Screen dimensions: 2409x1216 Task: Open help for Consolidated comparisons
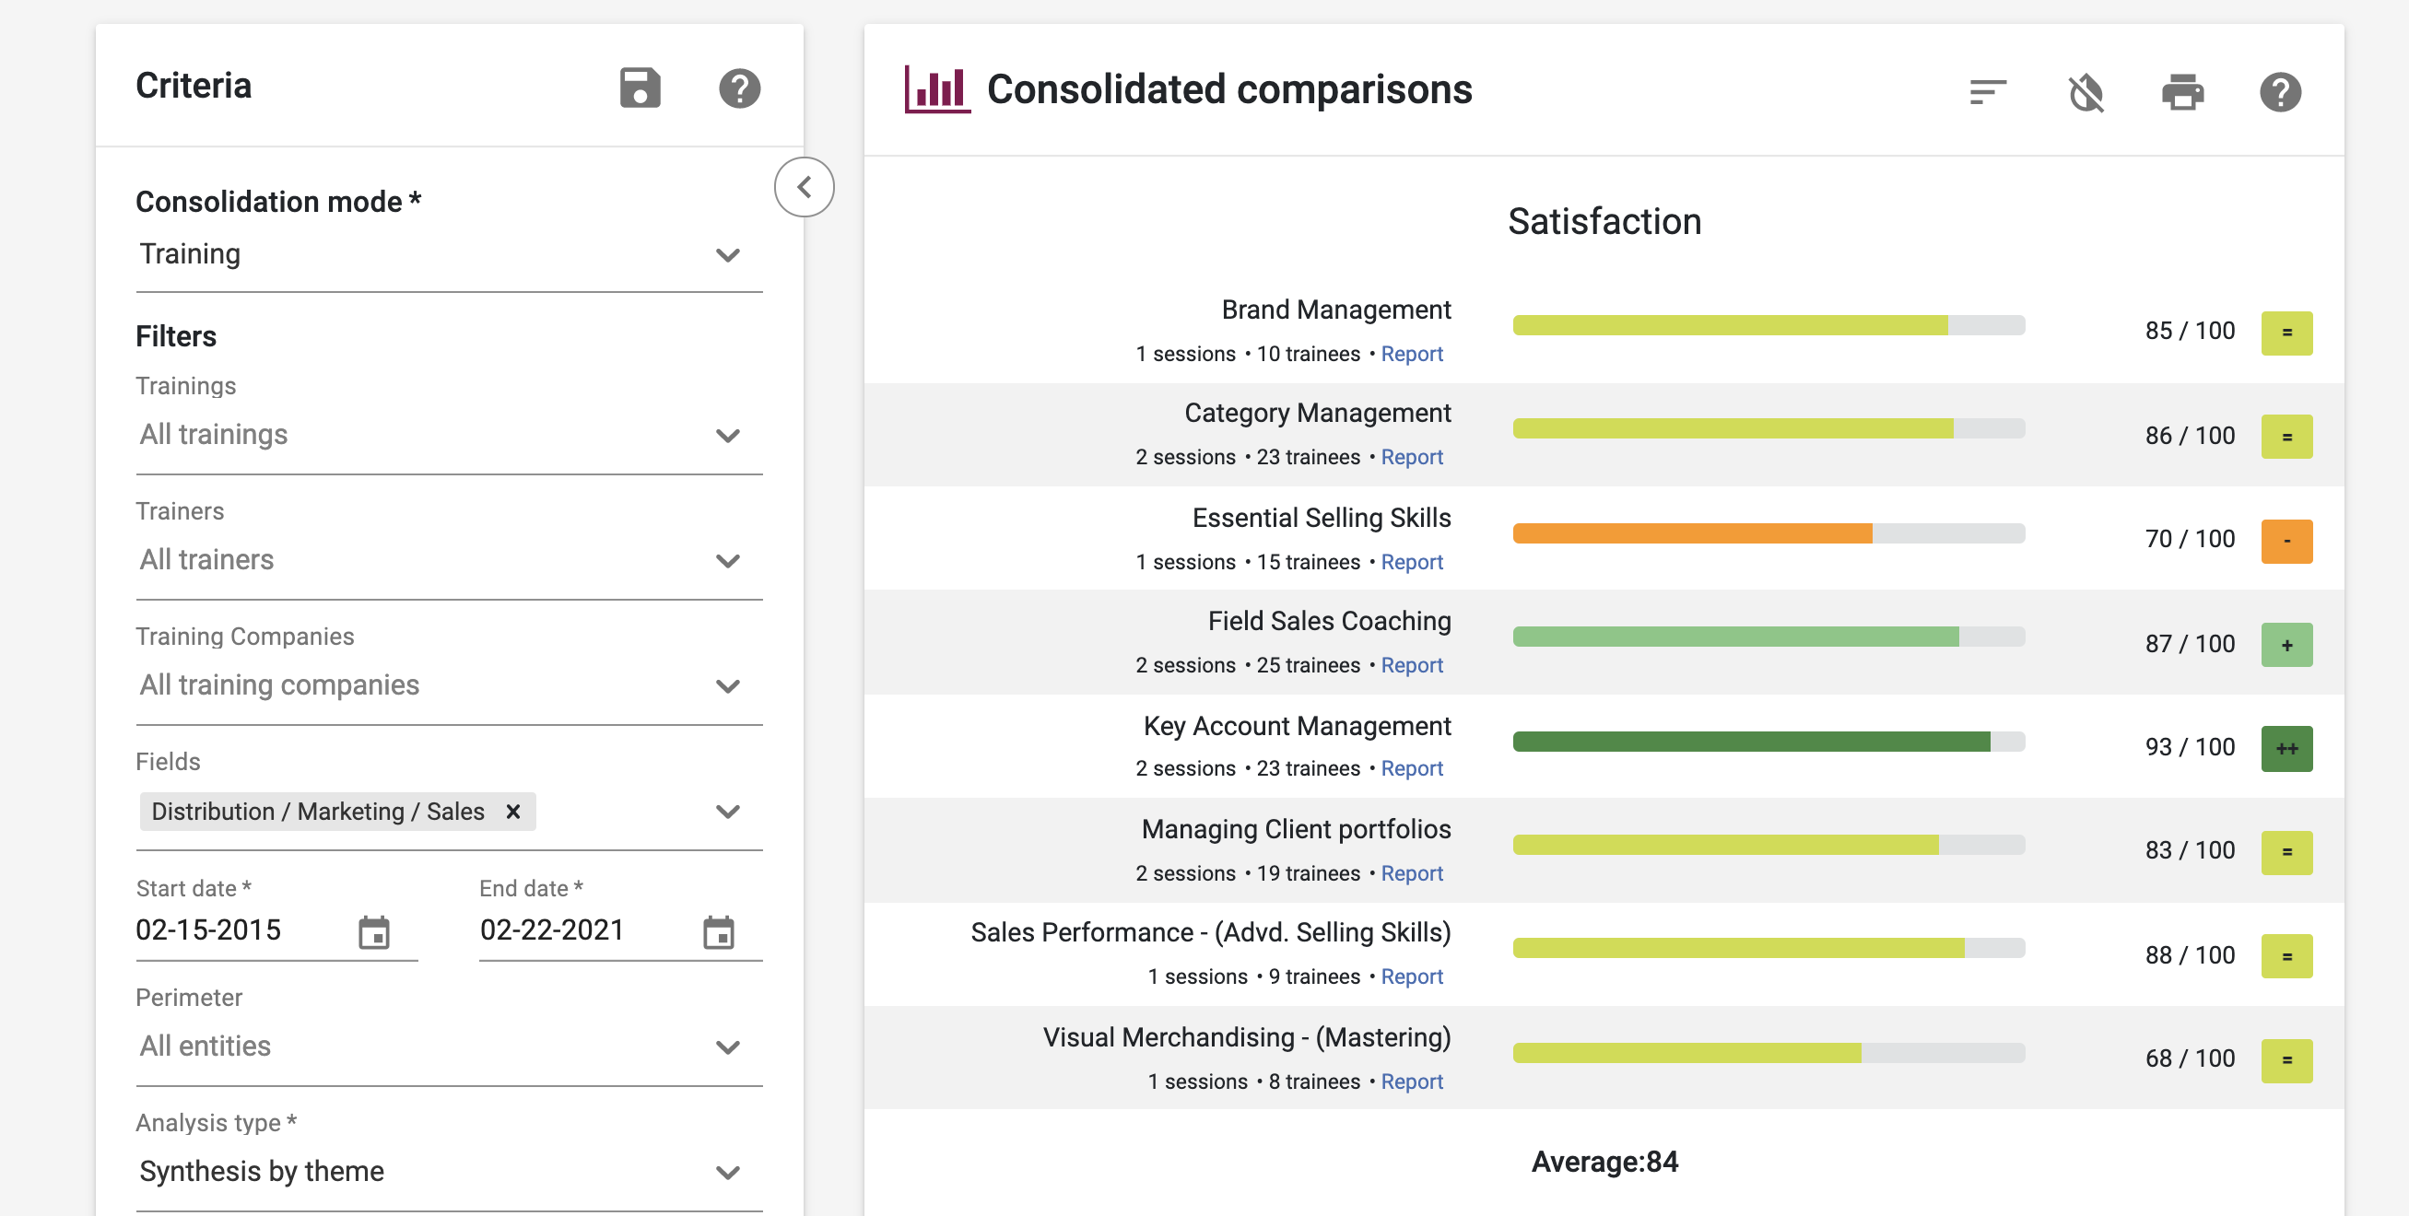point(2280,91)
